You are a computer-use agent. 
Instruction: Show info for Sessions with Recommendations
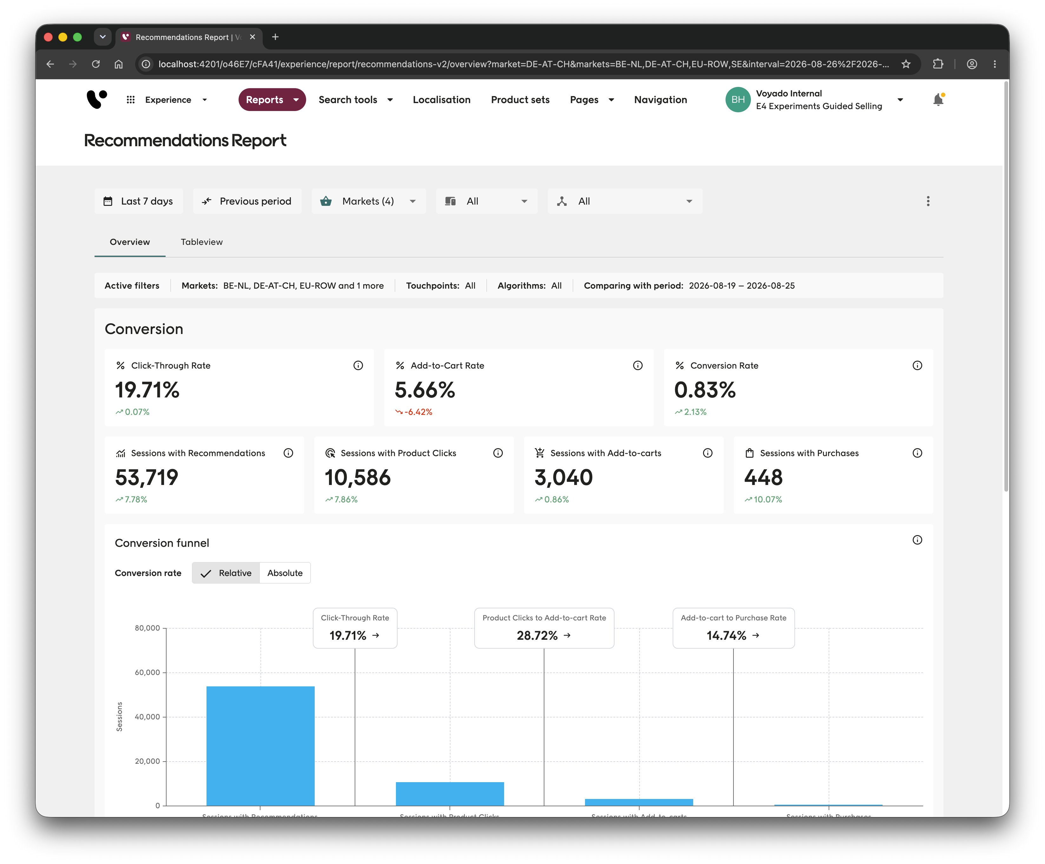289,453
